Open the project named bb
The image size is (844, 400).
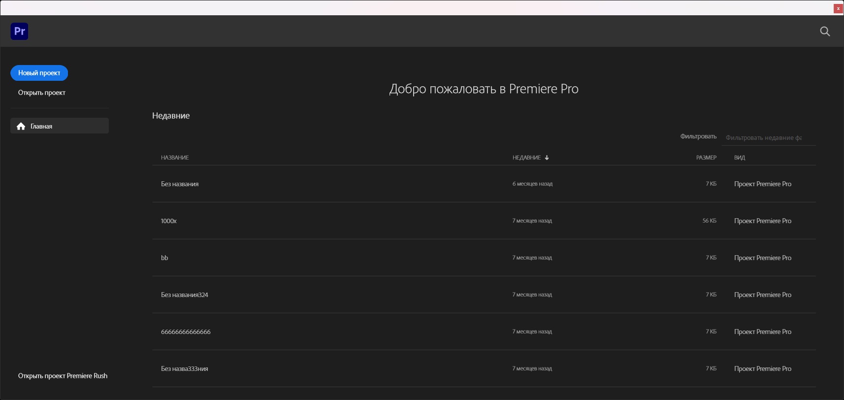click(x=164, y=258)
